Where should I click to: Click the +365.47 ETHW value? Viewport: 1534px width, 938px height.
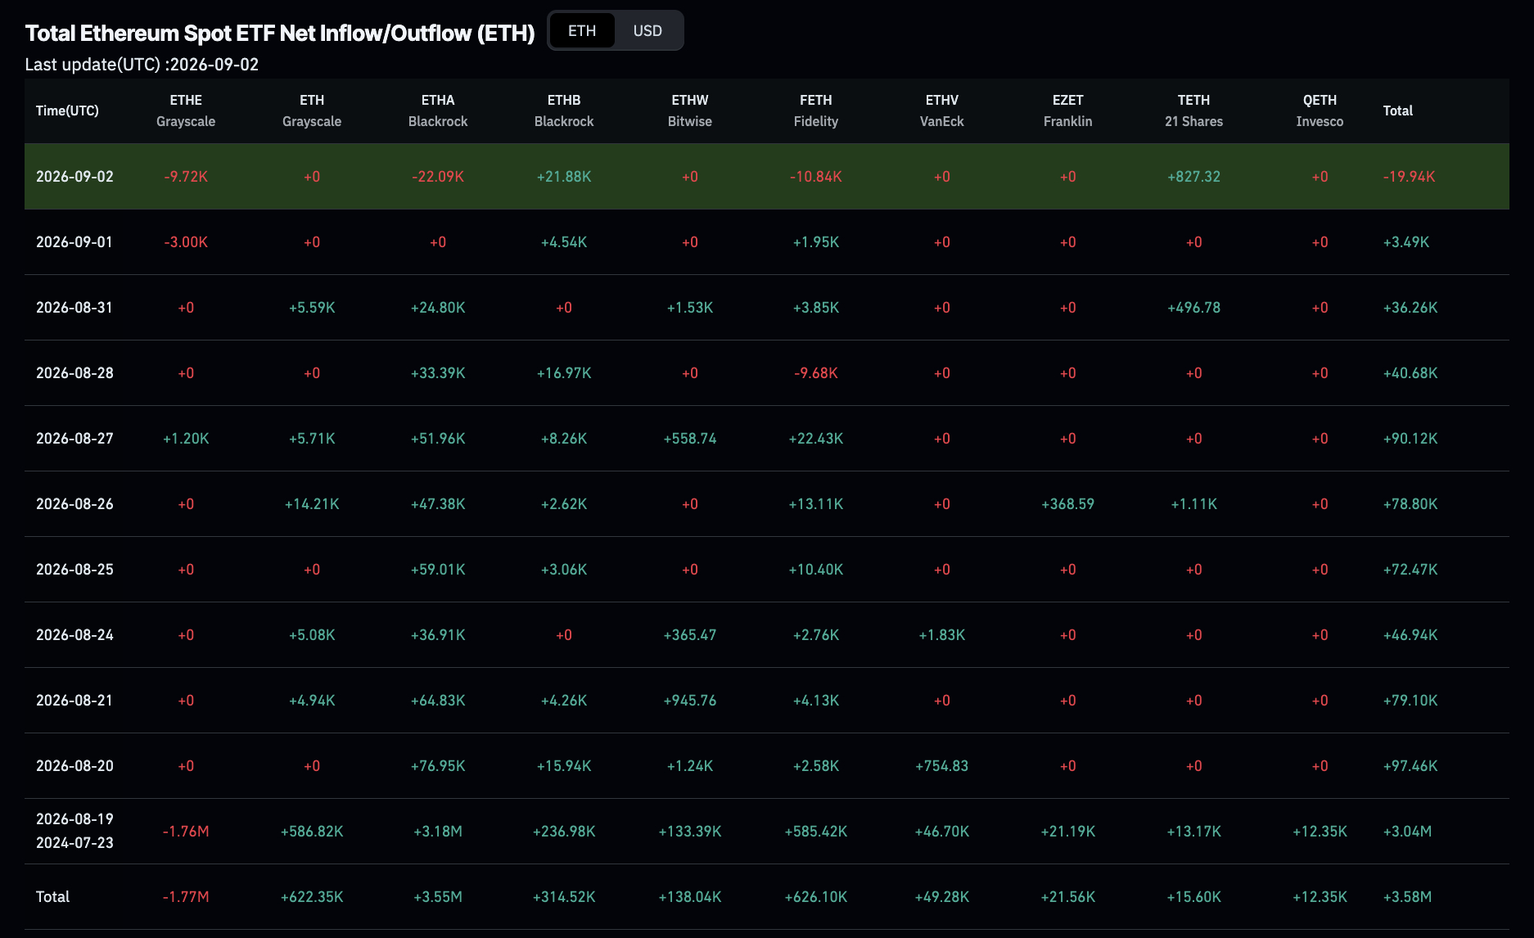point(690,635)
